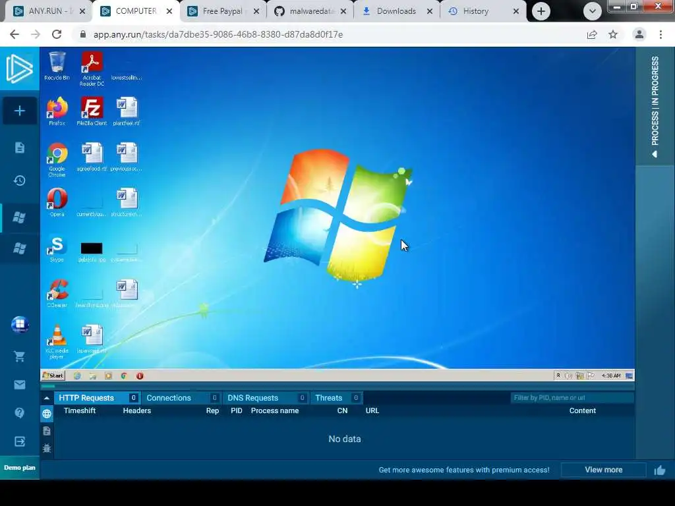
Task: Select the network globe icon in the bottom panel
Action: coord(47,414)
